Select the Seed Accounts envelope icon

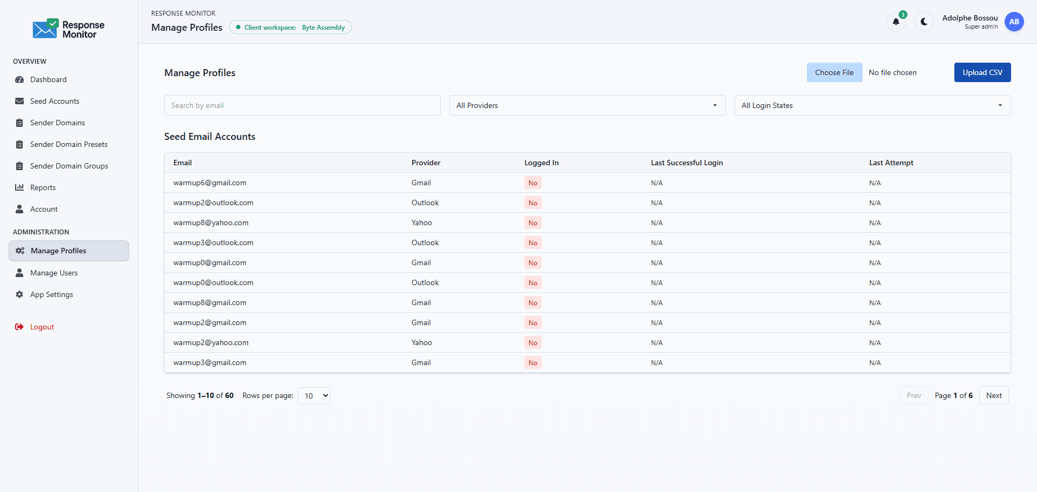[x=19, y=101]
